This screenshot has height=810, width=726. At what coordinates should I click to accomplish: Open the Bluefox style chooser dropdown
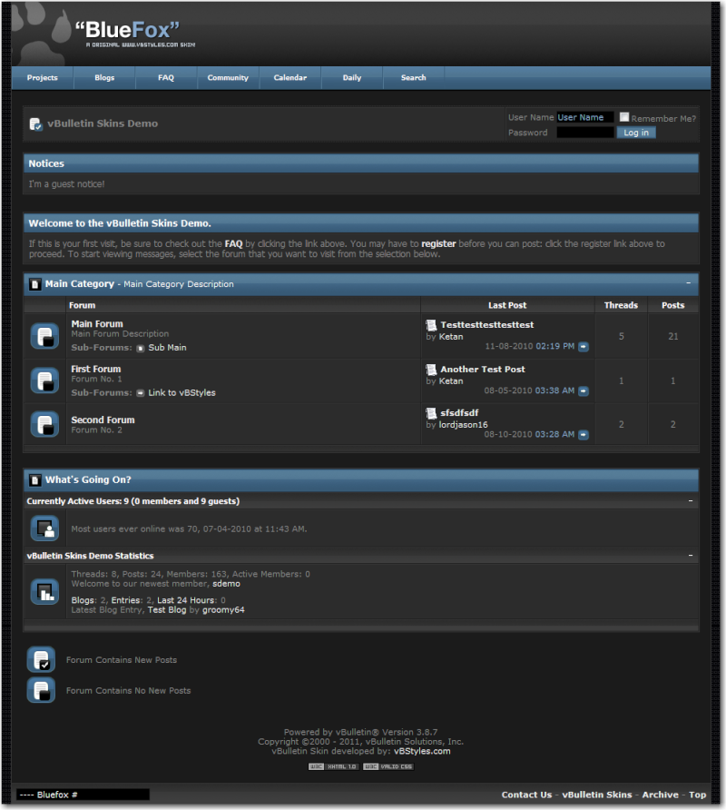83,795
